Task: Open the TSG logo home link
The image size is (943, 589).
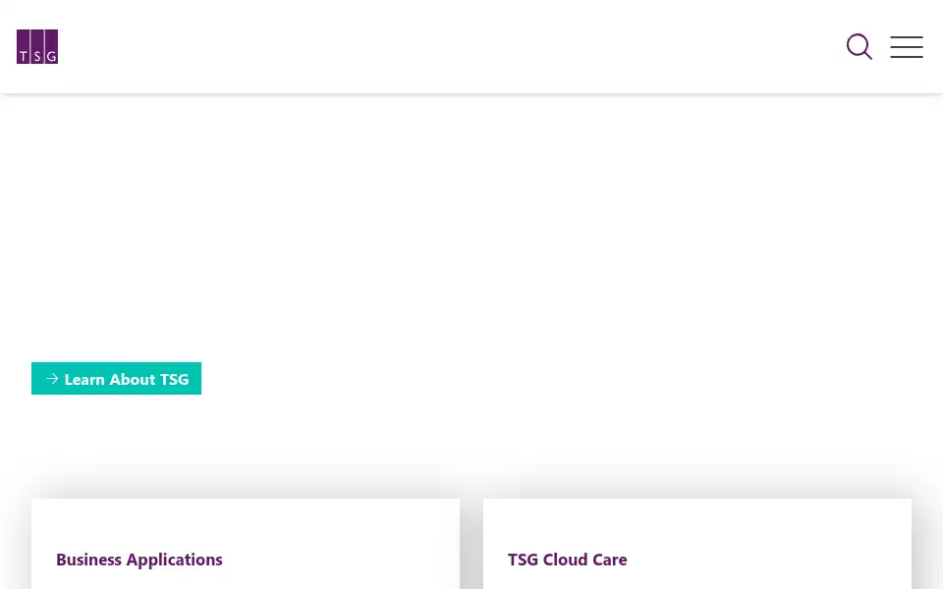Action: pyautogui.click(x=37, y=46)
